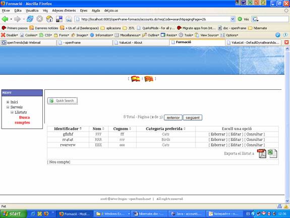Switch to the ValueList - About tab
The image size is (290, 218).
click(x=141, y=42)
